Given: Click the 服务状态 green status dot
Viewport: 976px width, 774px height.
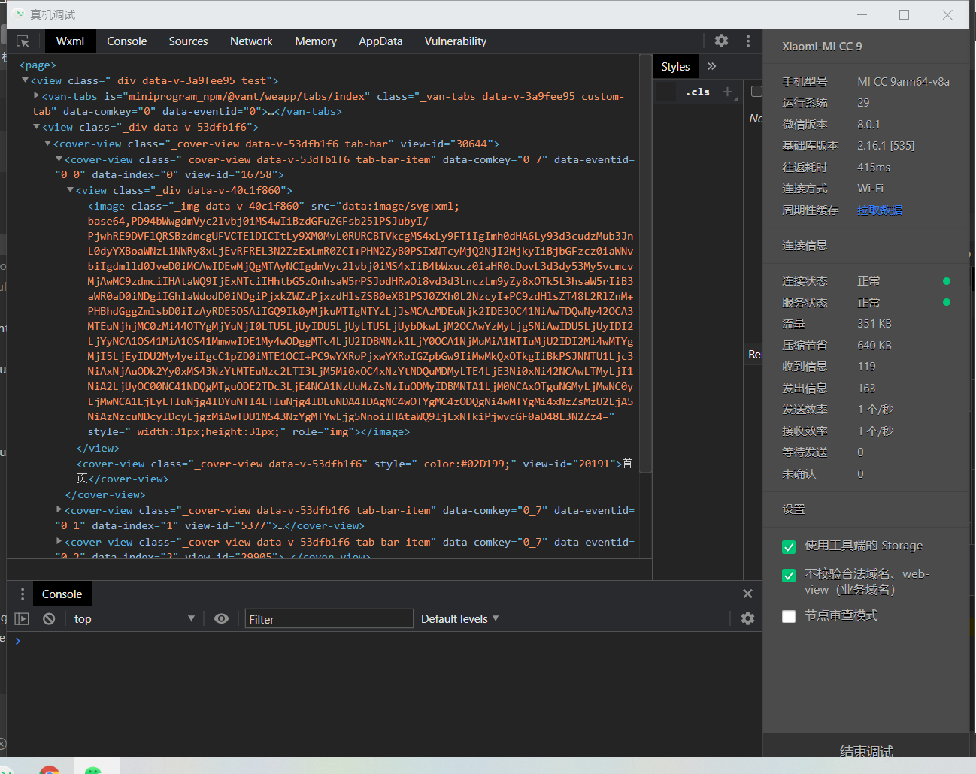Looking at the screenshot, I should click(x=947, y=302).
